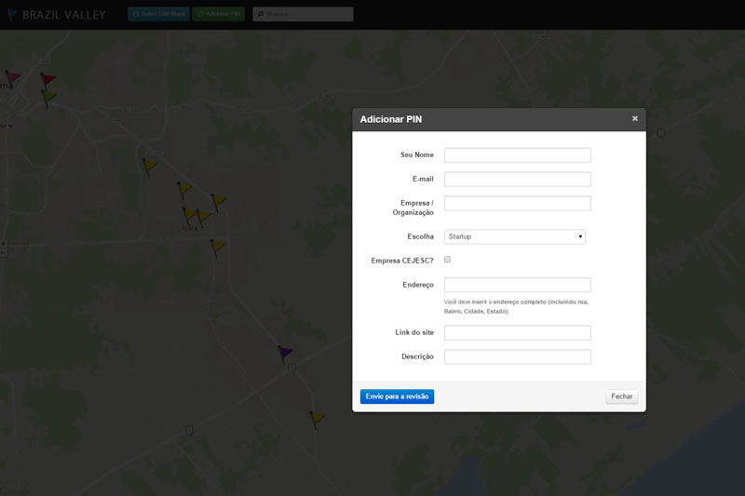
Task: Click the Brazil Valley logo
Action: coord(57,14)
